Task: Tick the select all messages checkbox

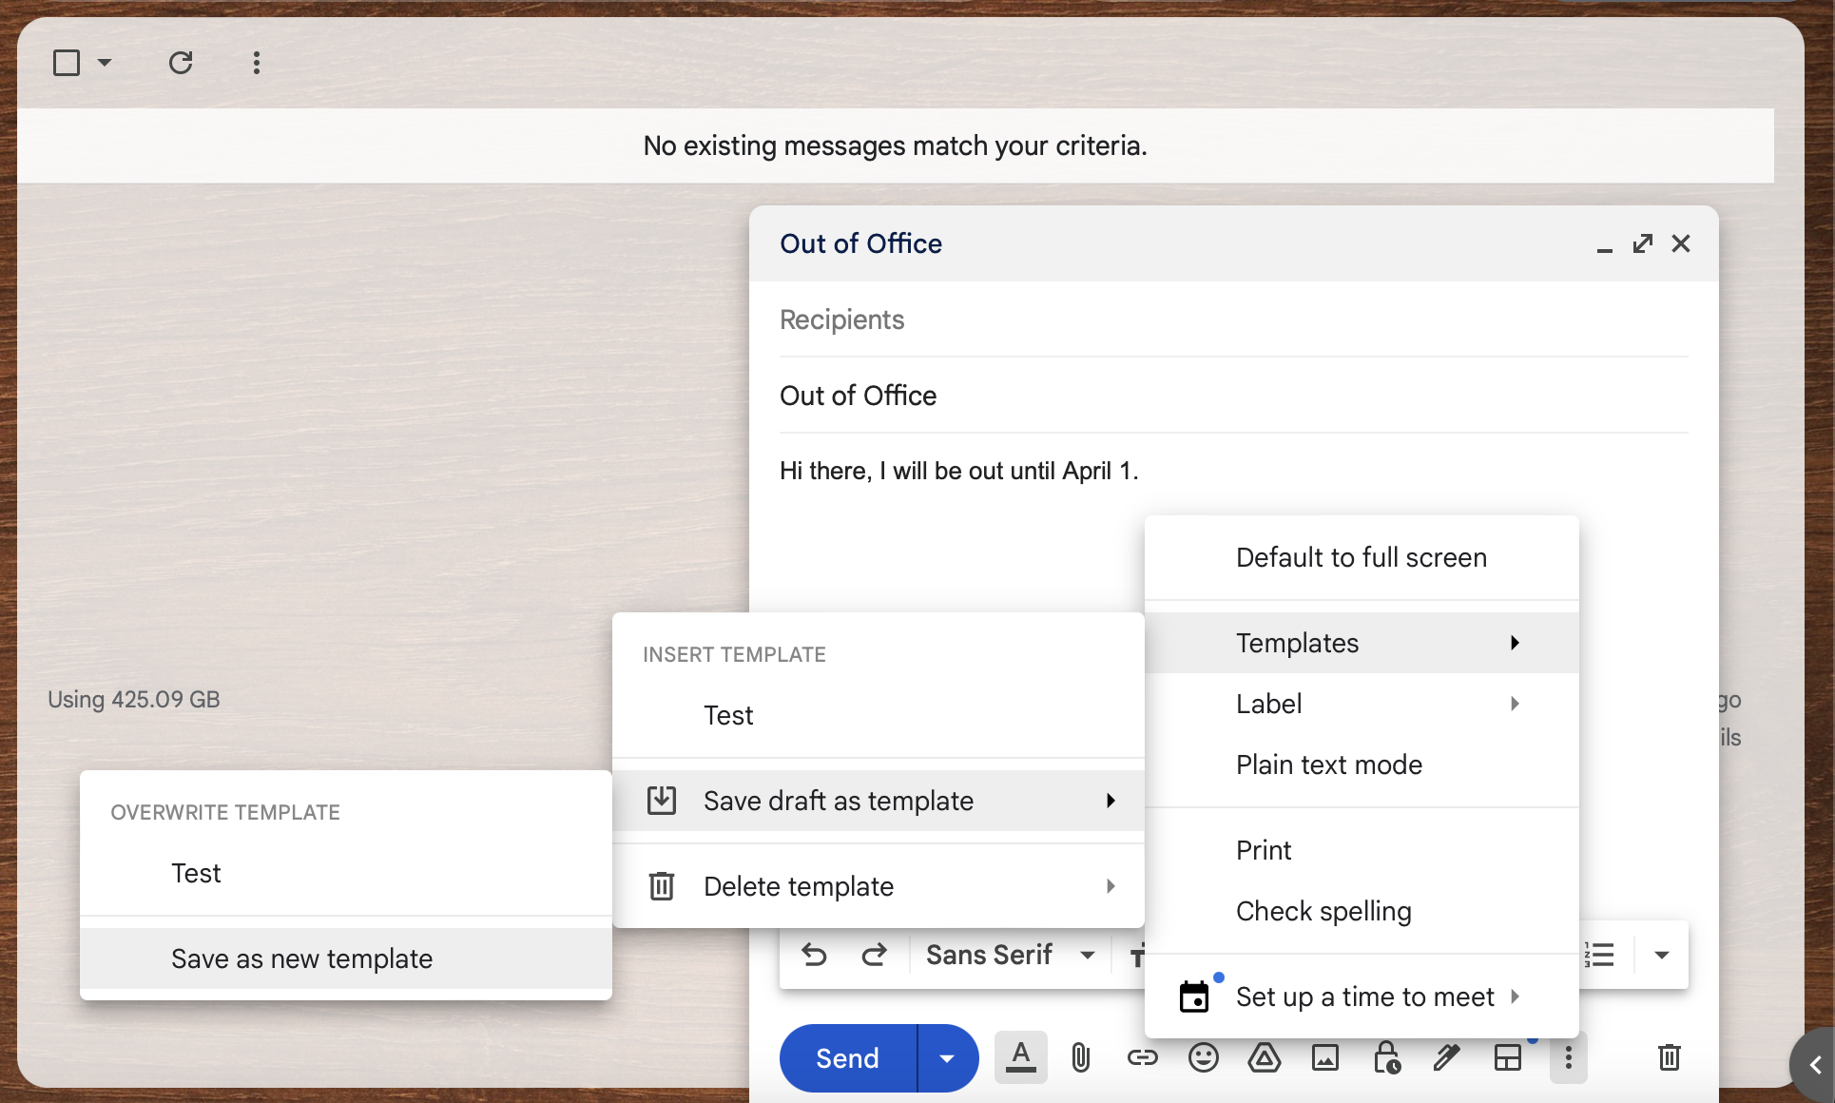Action: point(67,63)
